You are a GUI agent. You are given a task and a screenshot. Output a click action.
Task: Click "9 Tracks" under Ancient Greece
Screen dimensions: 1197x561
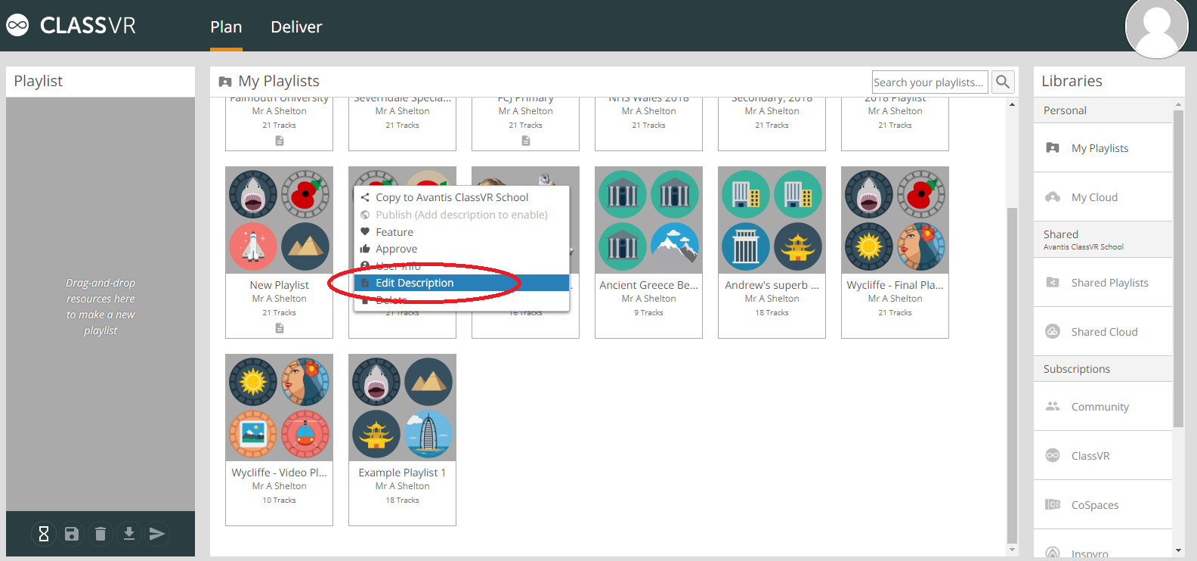pyautogui.click(x=649, y=313)
